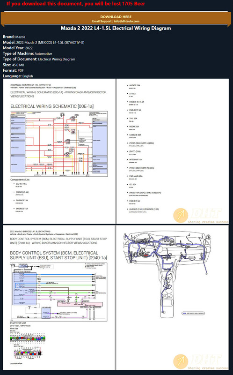
Task: Click the Body and Frame breadcrumb on third page
Action: click(44, 234)
